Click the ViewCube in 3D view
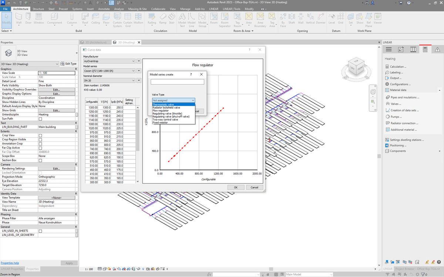The height and width of the screenshot is (277, 444). [356, 66]
